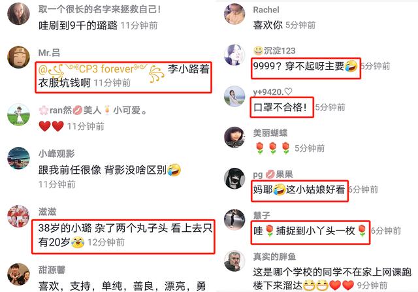This screenshot has width=418, height=292.
Task: Tap 美丽蝴蝶's avatar
Action: pos(234,137)
